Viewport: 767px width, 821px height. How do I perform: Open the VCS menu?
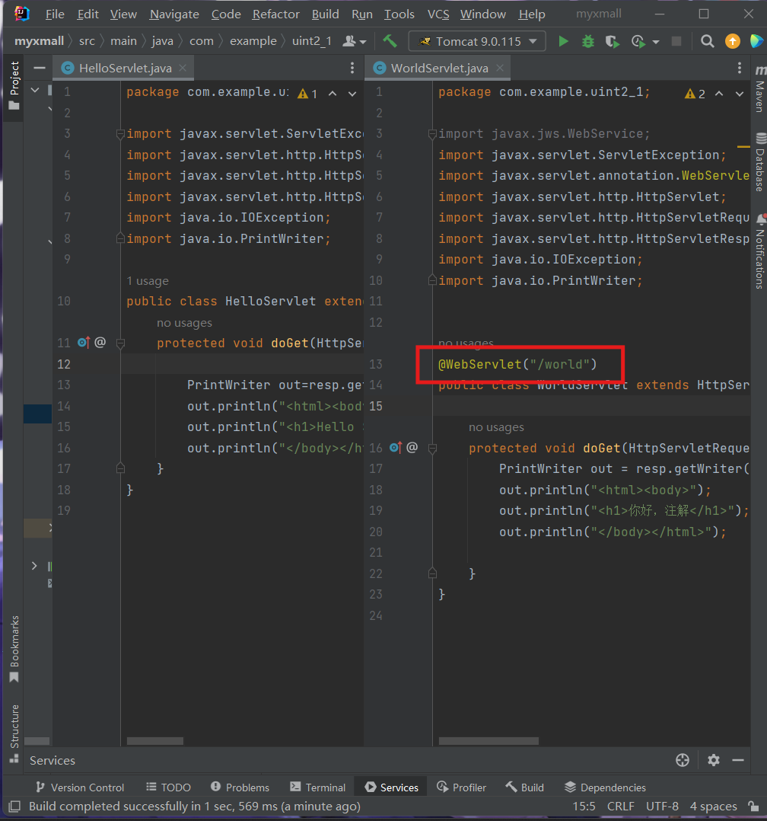coord(438,14)
